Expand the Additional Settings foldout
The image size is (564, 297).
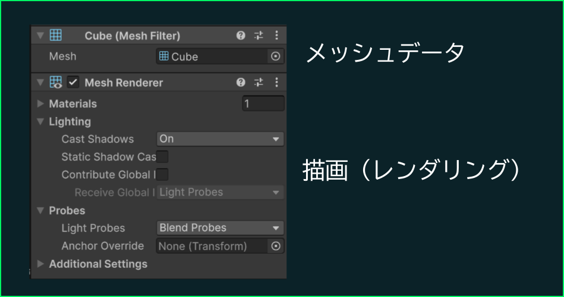coord(40,264)
